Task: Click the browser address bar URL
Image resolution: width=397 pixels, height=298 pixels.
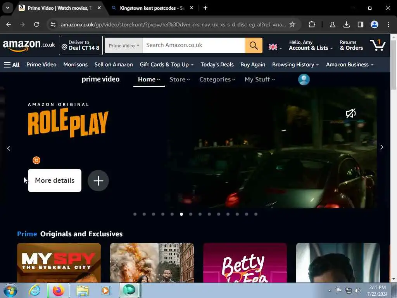Action: [x=173, y=24]
